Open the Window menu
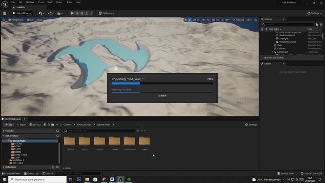325x183 pixels. (x=30, y=2)
